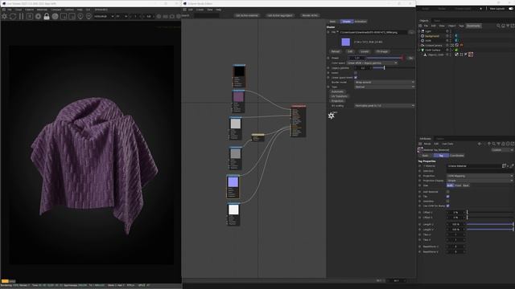Open the File menu in Live Viewer
Viewport: 515px width, 289px height.
click(10, 10)
